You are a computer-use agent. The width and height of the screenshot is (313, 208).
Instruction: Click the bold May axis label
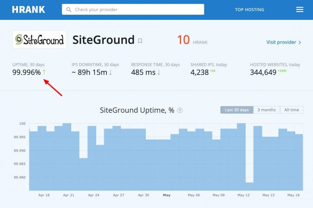click(x=167, y=195)
